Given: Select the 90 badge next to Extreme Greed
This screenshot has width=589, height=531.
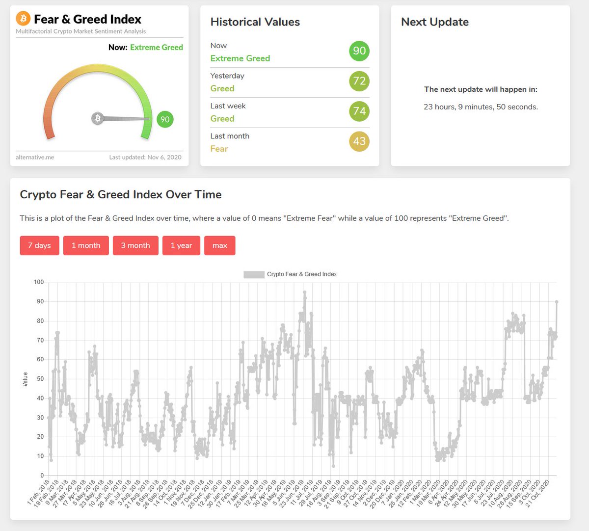Looking at the screenshot, I should click(359, 51).
